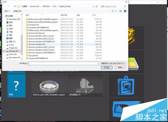Click the 此电脑 breadcrumb in the address bar

pyautogui.click(x=25, y=6)
